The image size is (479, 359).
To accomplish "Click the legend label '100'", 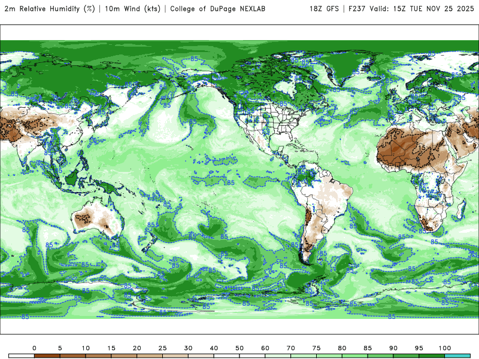I will pyautogui.click(x=445, y=348).
